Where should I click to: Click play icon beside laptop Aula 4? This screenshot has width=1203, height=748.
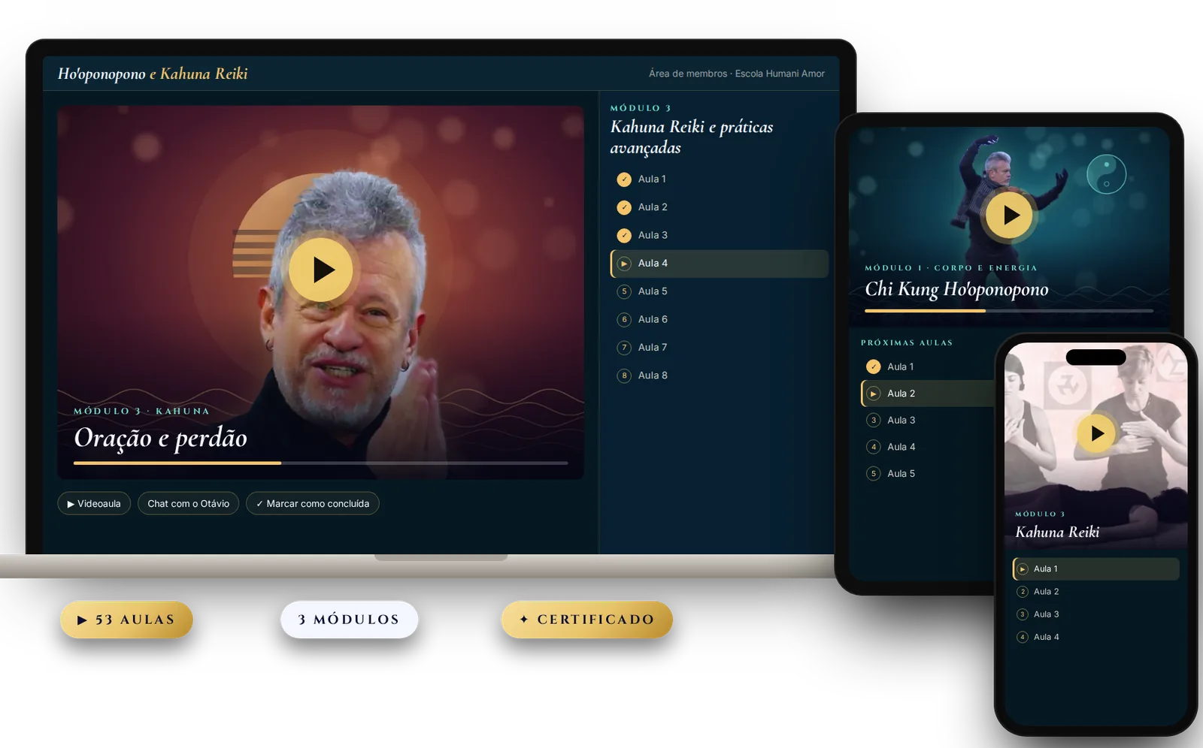[624, 264]
